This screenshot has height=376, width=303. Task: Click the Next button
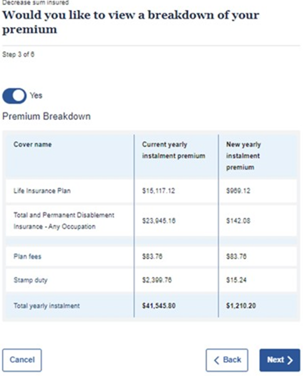279,360
